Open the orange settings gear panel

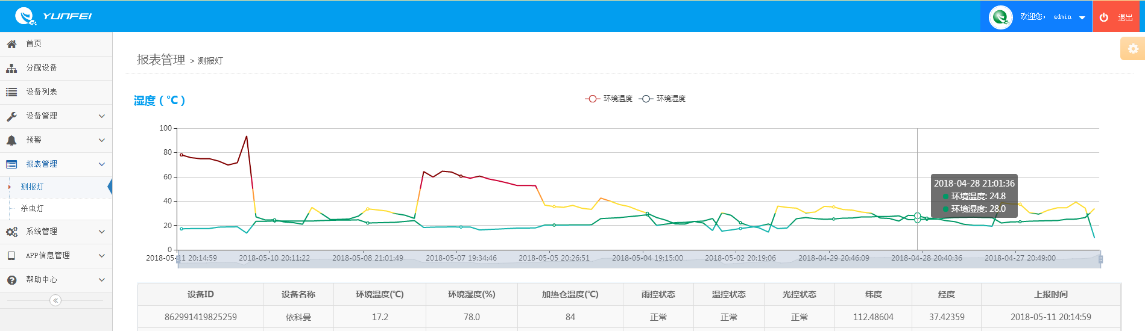click(x=1133, y=49)
